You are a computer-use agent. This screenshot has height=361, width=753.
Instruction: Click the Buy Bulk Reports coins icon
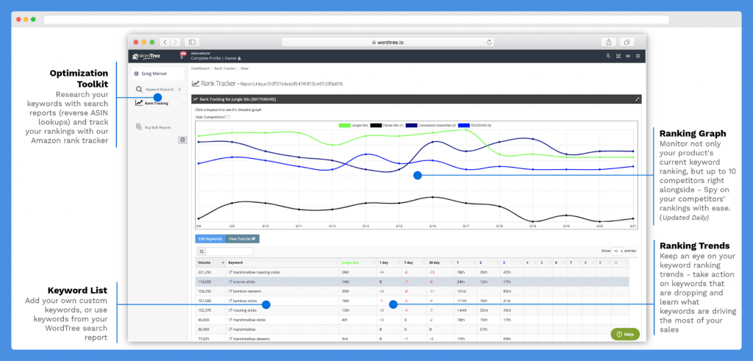tap(138, 127)
